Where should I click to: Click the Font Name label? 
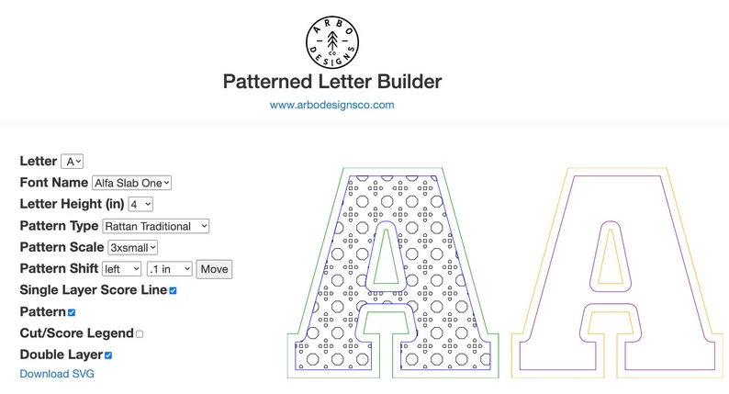point(53,183)
